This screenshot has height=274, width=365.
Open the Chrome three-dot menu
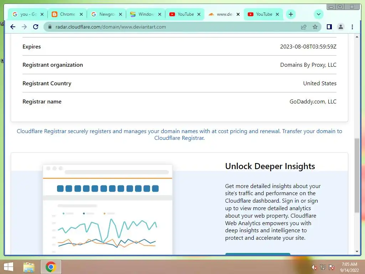pyautogui.click(x=352, y=27)
